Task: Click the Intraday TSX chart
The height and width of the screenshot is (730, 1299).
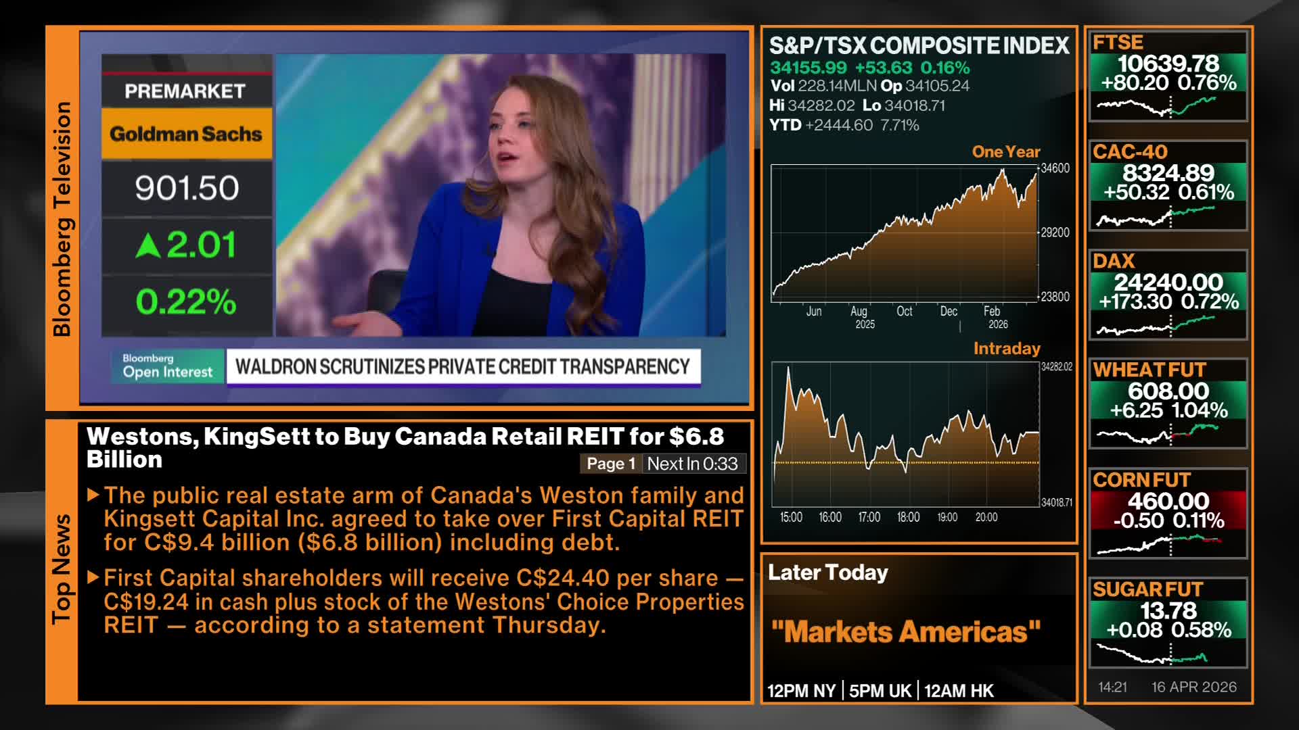Action: pyautogui.click(x=905, y=435)
